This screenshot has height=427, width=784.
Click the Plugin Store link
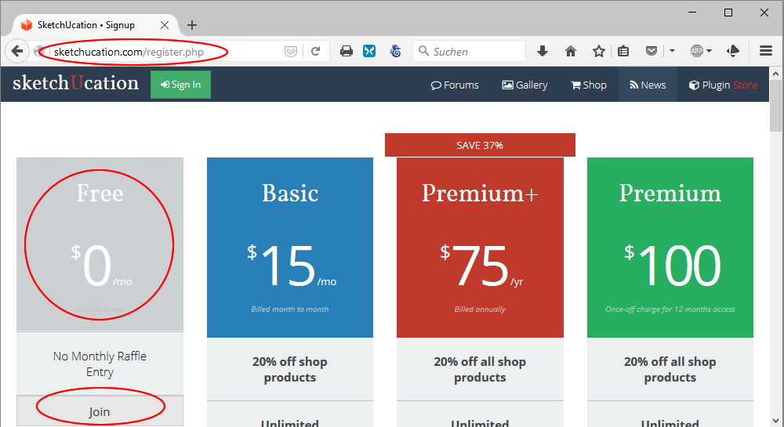click(x=723, y=85)
